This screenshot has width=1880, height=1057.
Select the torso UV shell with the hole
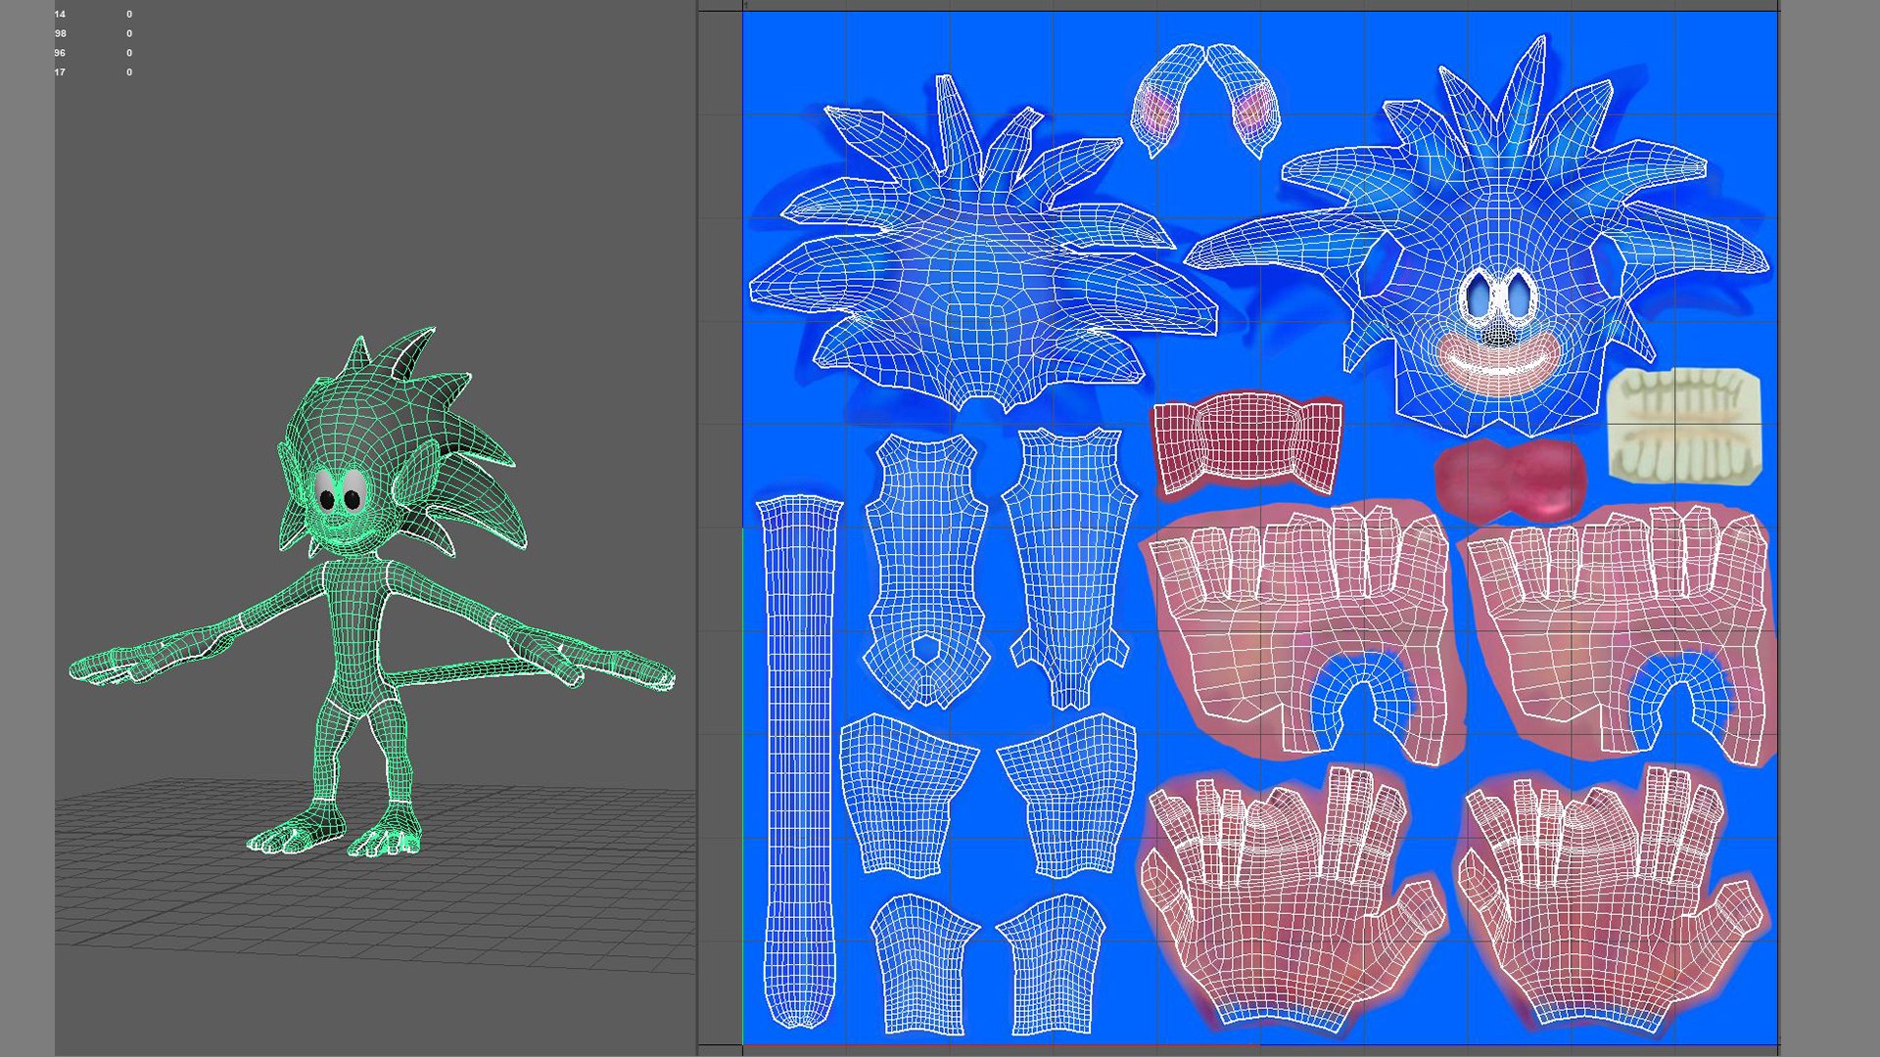pyautogui.click(x=925, y=570)
